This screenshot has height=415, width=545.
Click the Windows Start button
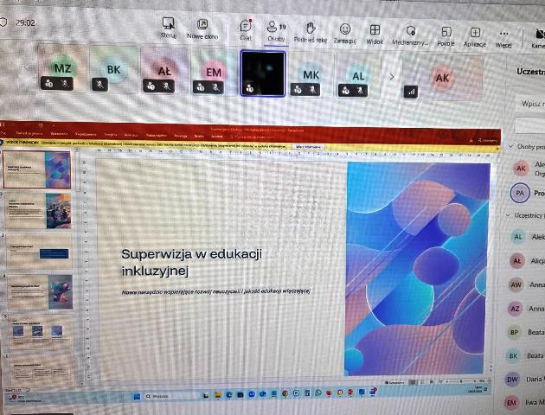tap(135, 394)
